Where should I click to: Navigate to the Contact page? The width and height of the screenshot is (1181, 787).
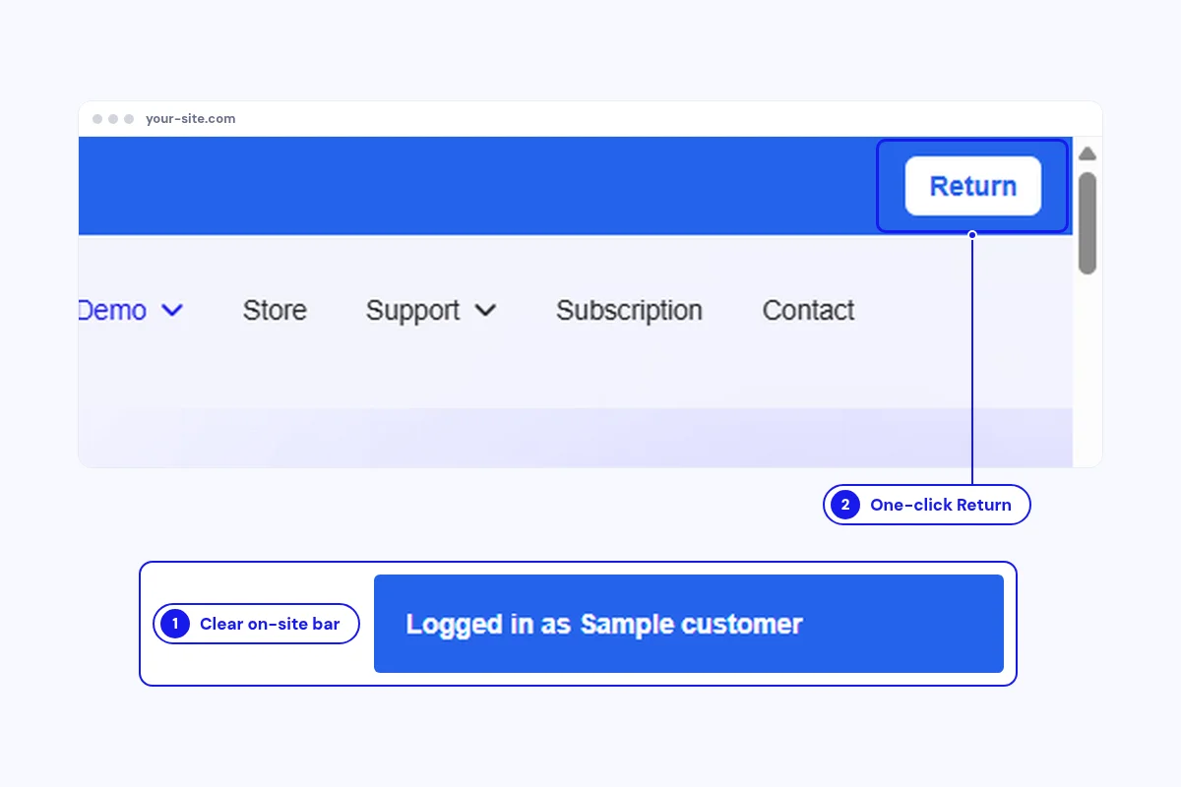(x=808, y=310)
